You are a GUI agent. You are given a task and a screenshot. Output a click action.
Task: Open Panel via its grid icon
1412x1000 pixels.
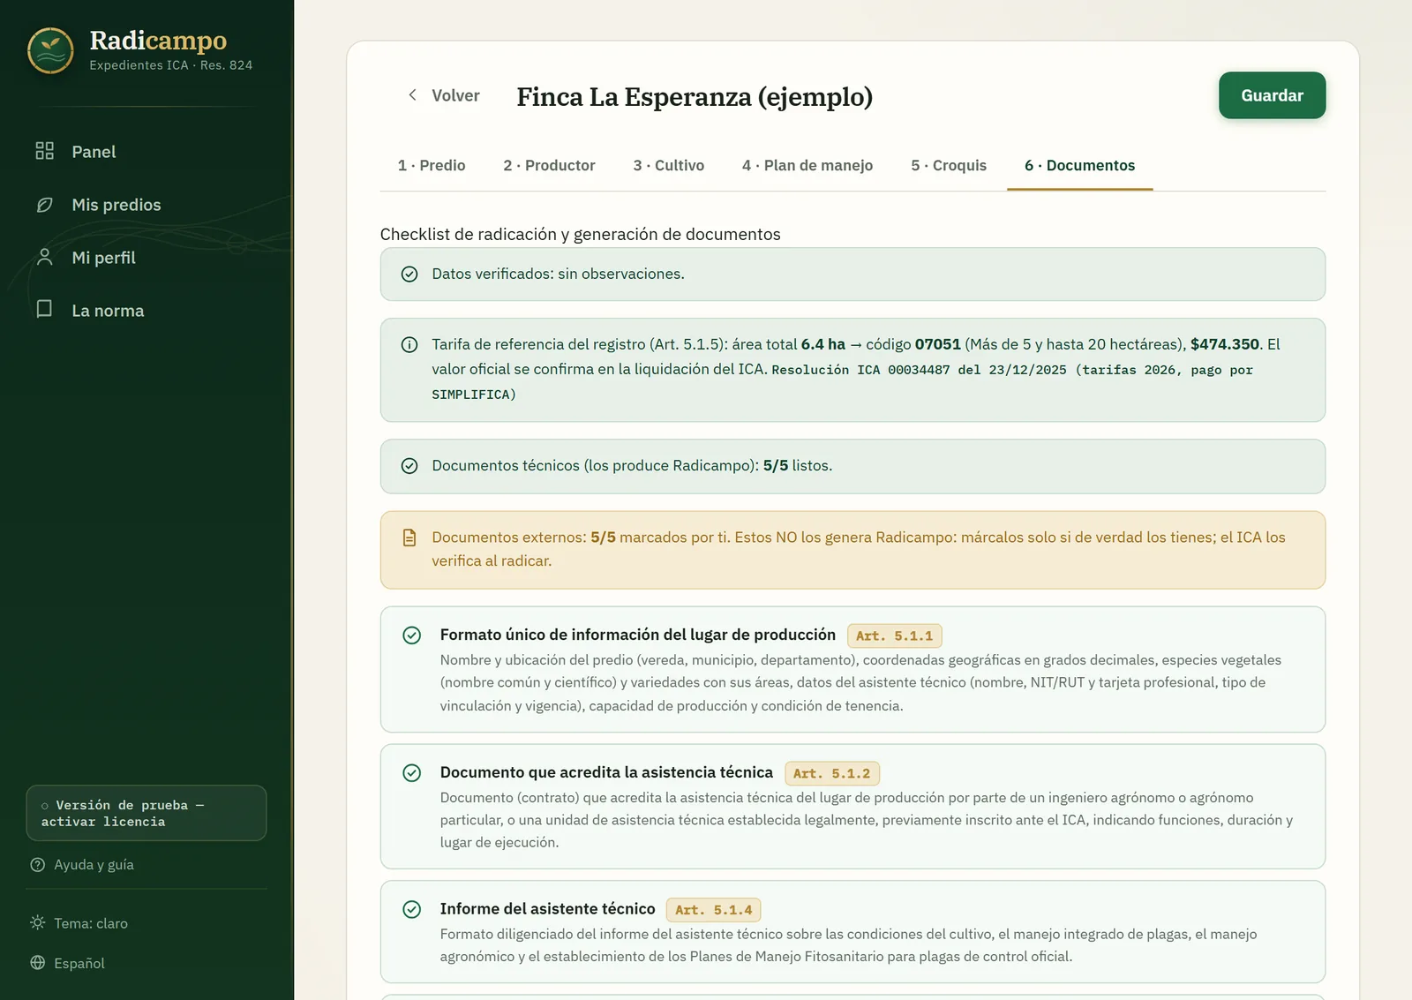45,151
